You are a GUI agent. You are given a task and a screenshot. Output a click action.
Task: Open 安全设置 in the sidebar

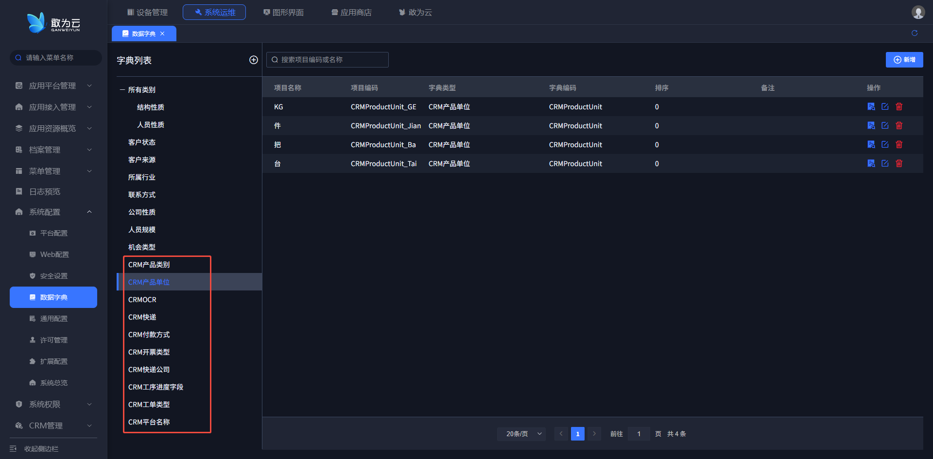click(x=53, y=276)
